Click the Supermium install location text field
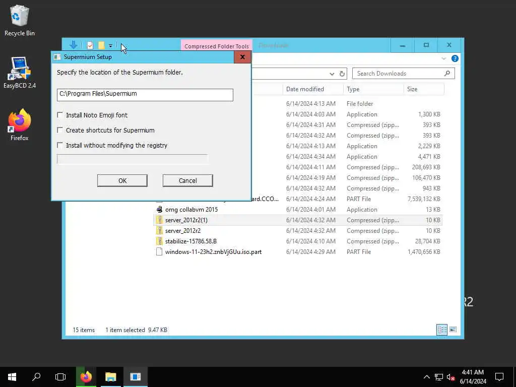The width and height of the screenshot is (516, 387). point(145,95)
